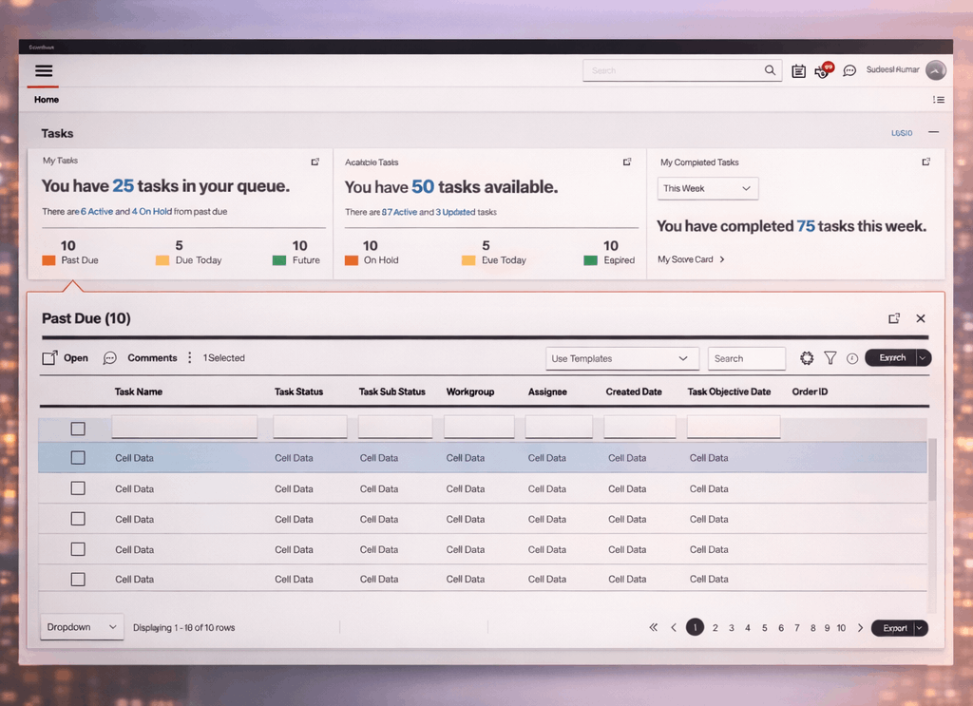
Task: Expand the Past Due panel in a new window
Action: point(893,319)
